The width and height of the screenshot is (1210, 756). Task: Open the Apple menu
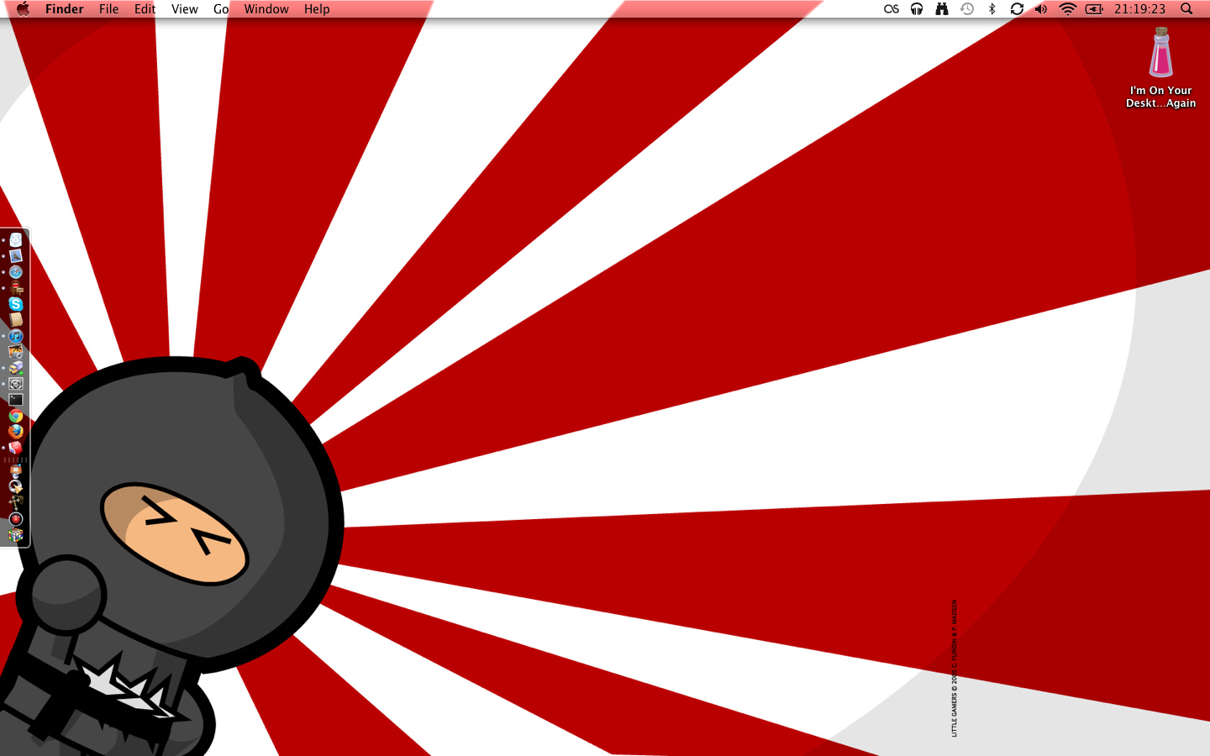click(23, 9)
